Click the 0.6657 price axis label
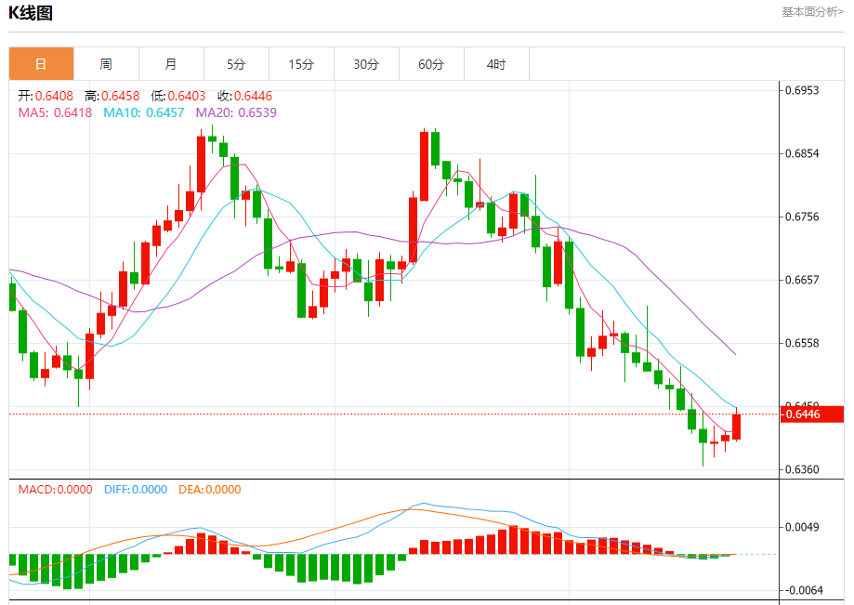854x605 pixels. point(802,280)
